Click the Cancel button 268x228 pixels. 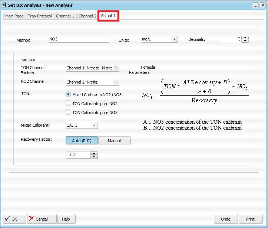[x=42, y=219]
